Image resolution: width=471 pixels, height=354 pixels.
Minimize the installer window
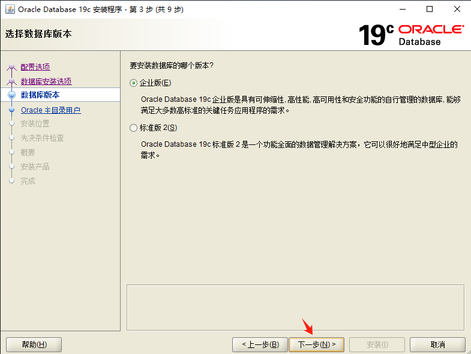[x=403, y=10]
